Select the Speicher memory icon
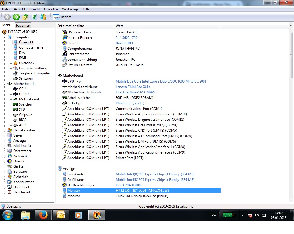This screenshot has width=294, height=234. click(16, 104)
